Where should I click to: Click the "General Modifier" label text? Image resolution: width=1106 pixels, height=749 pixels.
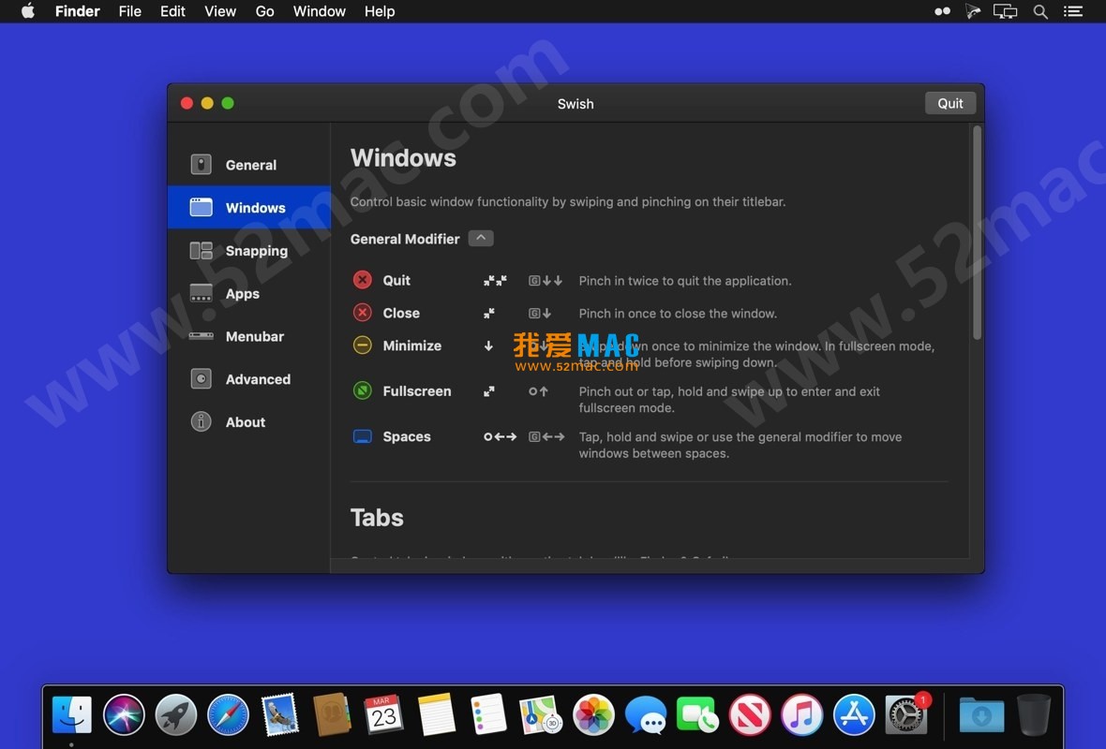(x=405, y=239)
